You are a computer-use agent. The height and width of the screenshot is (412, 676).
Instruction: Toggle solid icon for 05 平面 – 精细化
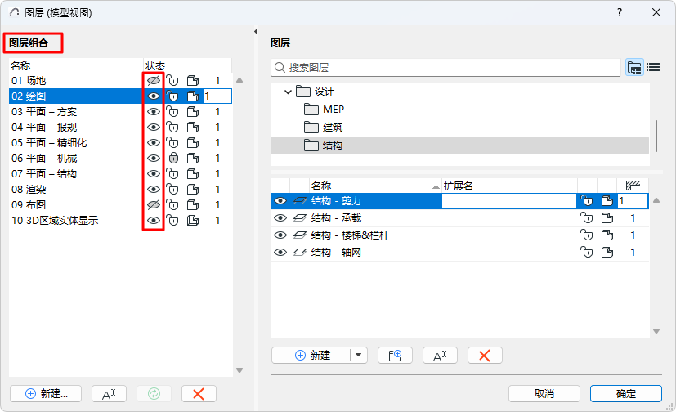(193, 143)
